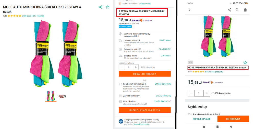Tap the favorite star below mobile product image
Viewport: 255px width, 129px height.
[x=245, y=62]
